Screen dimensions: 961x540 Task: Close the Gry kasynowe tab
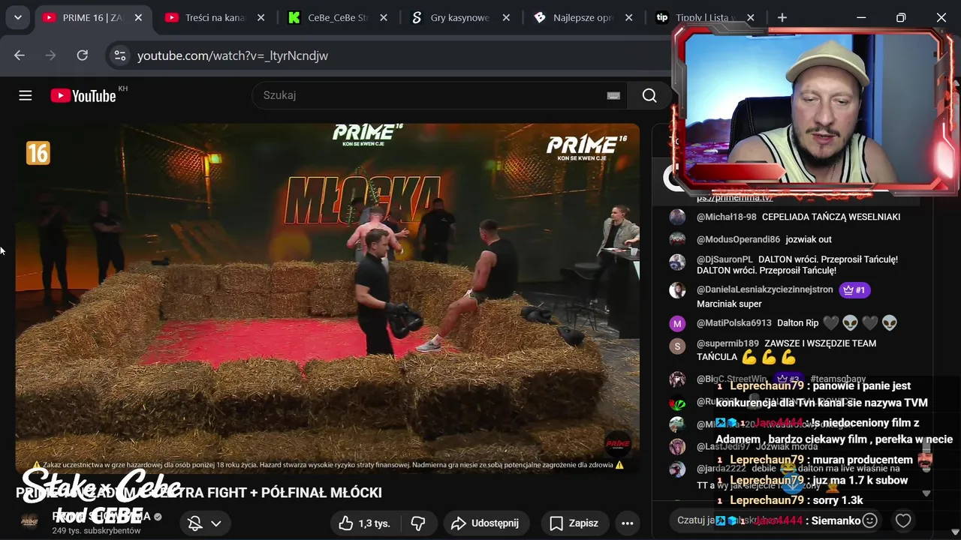[x=506, y=17]
